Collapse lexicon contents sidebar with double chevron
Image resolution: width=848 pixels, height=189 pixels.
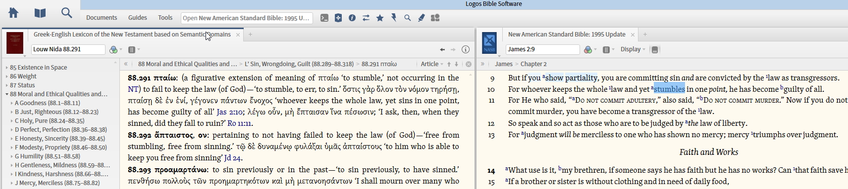126,64
